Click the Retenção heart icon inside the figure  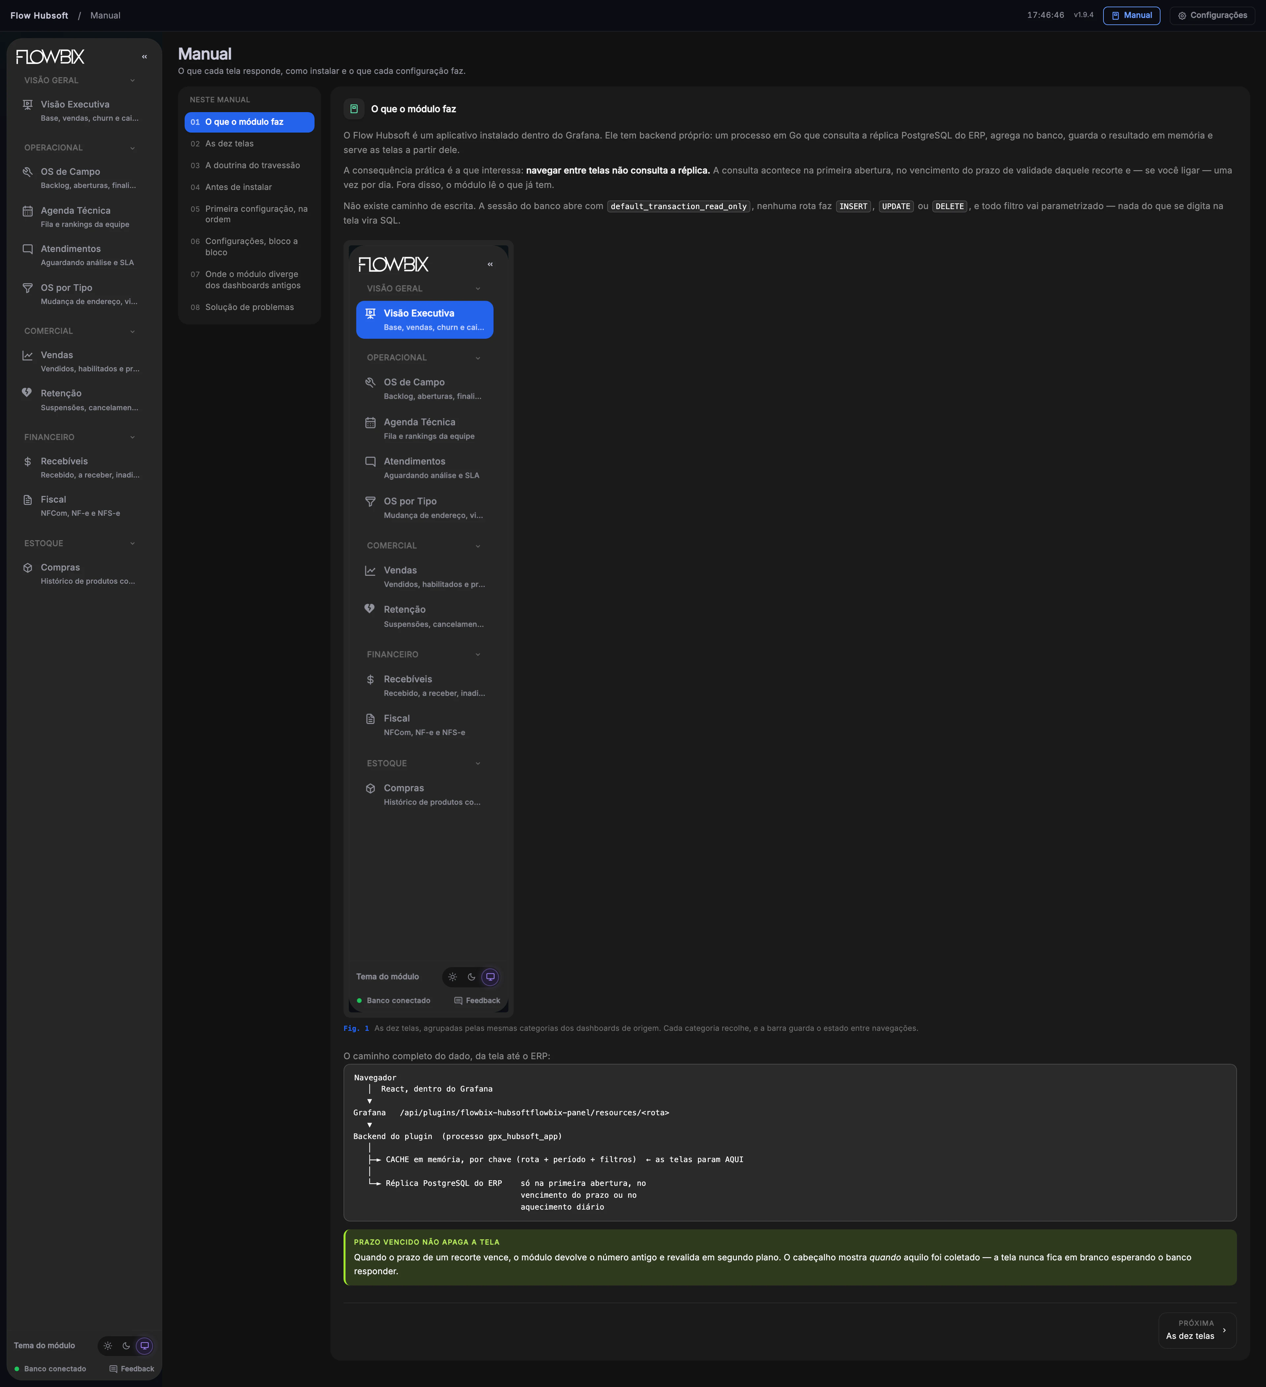click(x=369, y=609)
